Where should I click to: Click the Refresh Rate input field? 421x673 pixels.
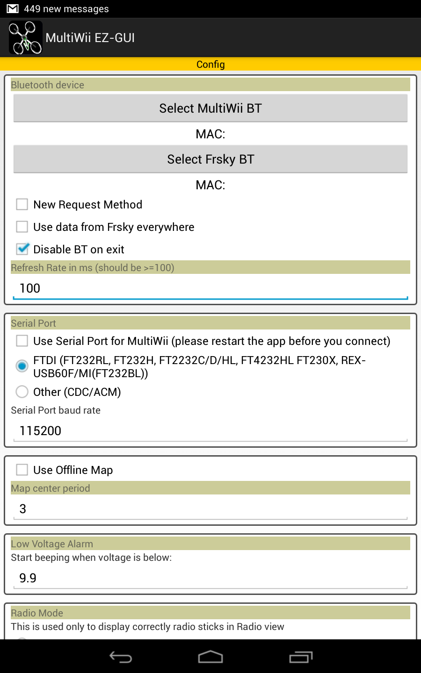click(210, 288)
